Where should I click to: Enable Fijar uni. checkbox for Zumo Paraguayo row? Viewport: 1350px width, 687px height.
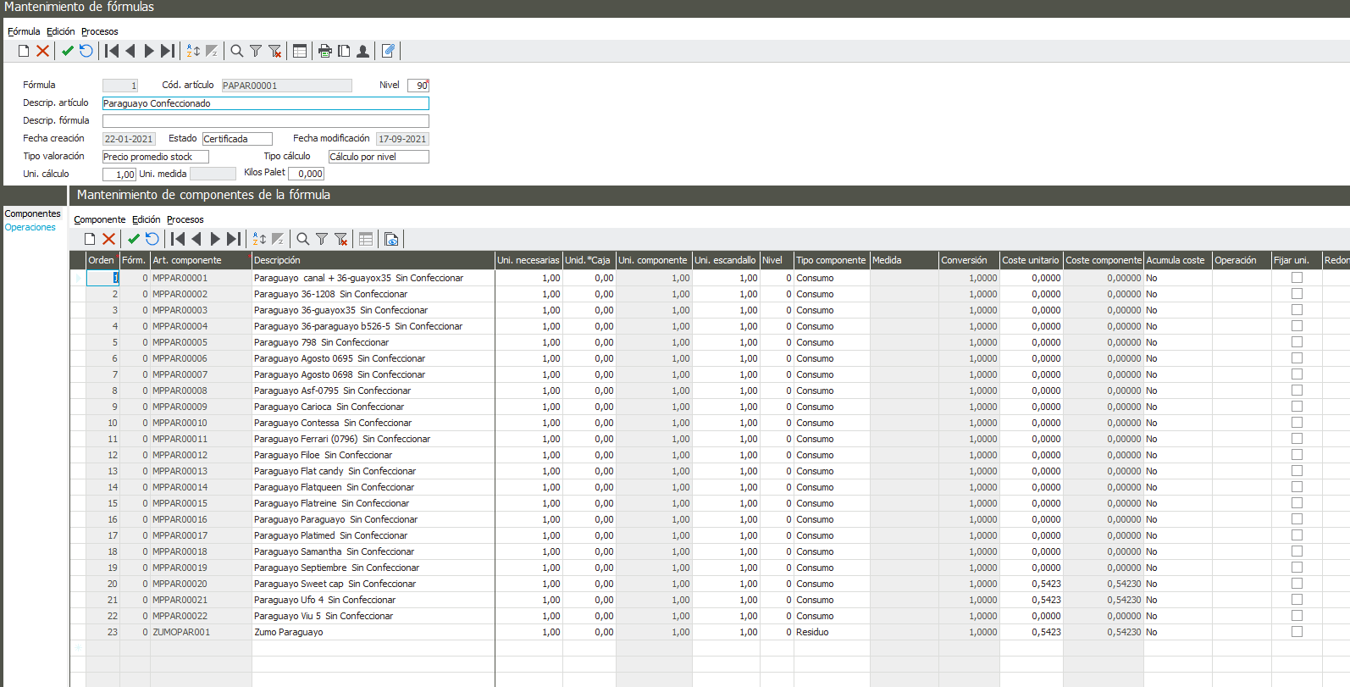1297,632
